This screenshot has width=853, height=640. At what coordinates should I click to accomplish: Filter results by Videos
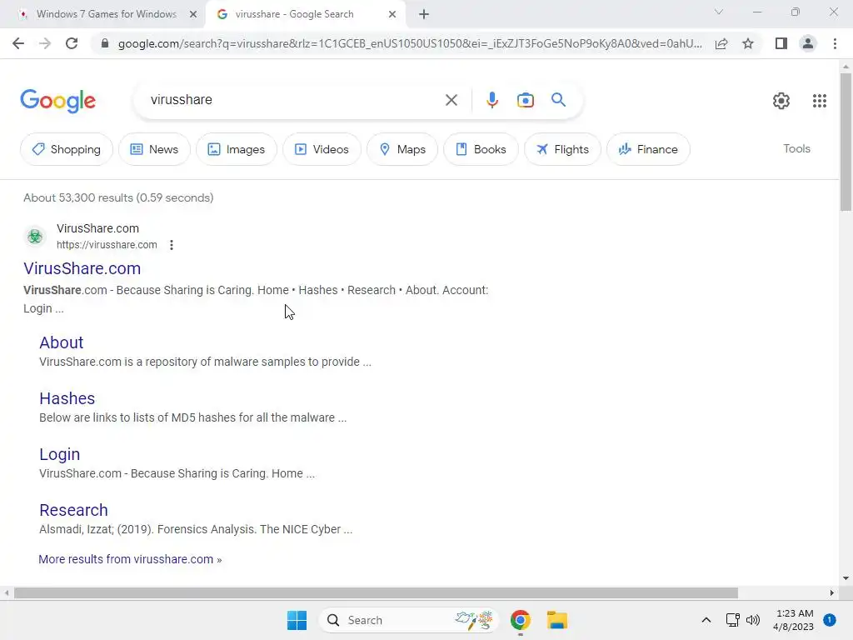tap(322, 149)
